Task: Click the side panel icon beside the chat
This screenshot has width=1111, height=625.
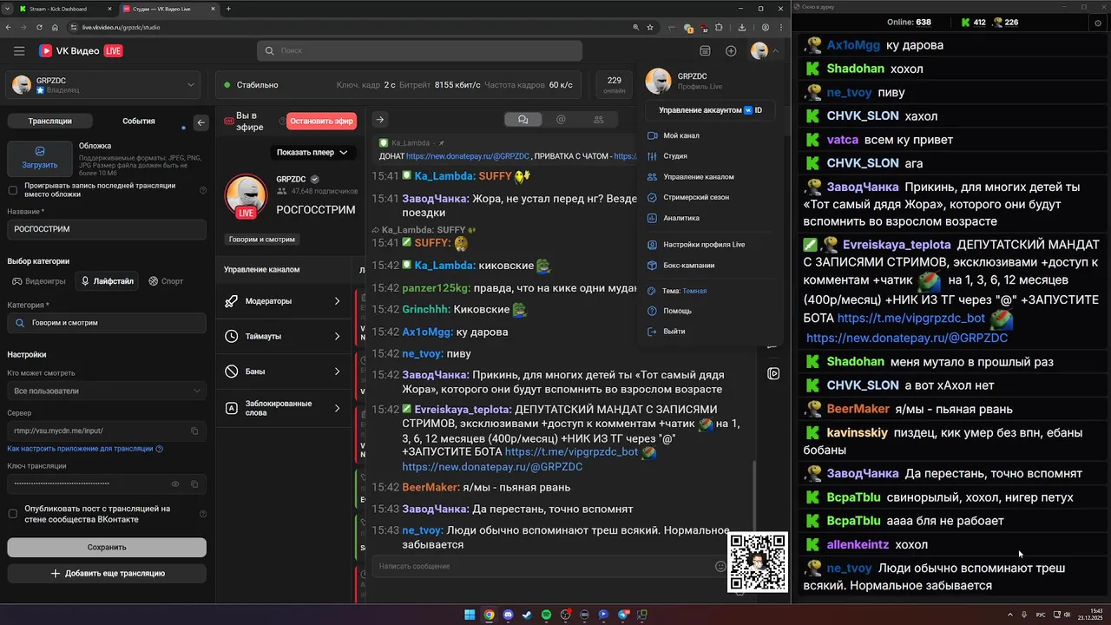Action: point(773,373)
